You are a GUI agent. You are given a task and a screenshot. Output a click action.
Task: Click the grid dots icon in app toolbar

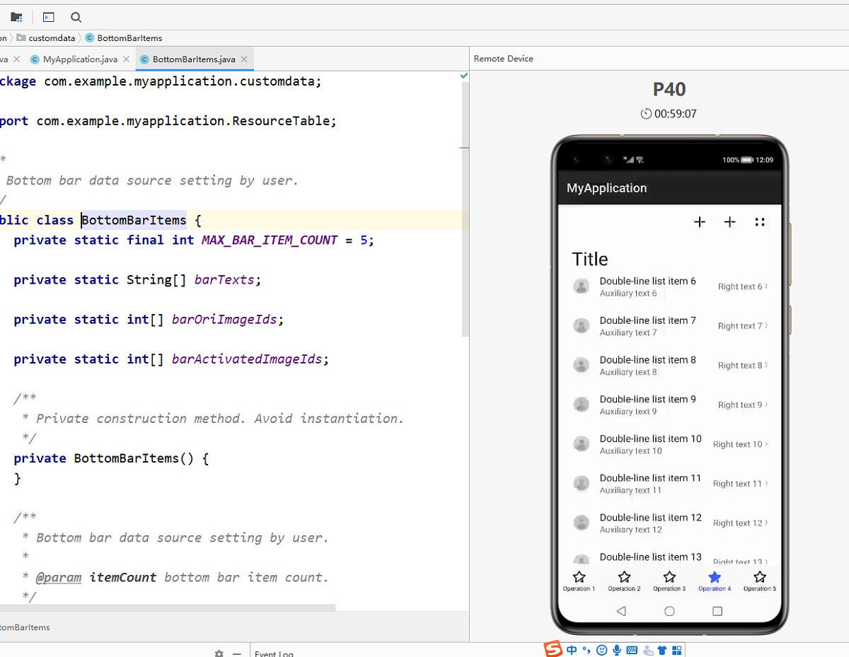(761, 222)
